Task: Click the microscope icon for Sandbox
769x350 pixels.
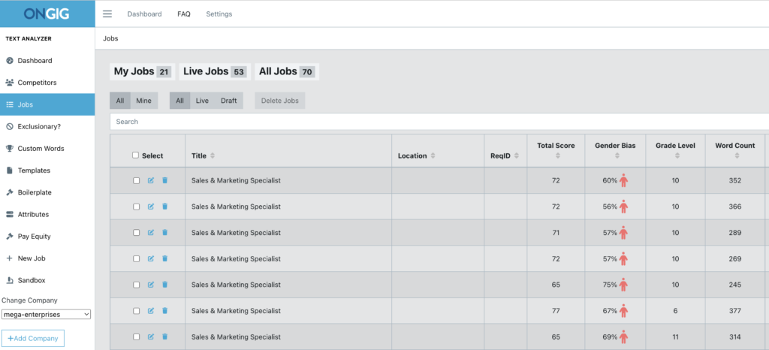Action: pos(9,280)
